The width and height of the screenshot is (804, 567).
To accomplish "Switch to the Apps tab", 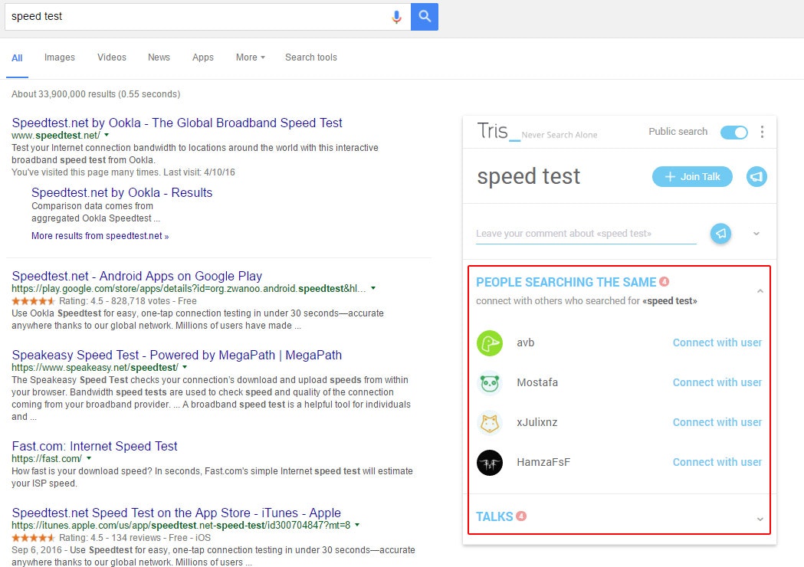I will pos(203,57).
